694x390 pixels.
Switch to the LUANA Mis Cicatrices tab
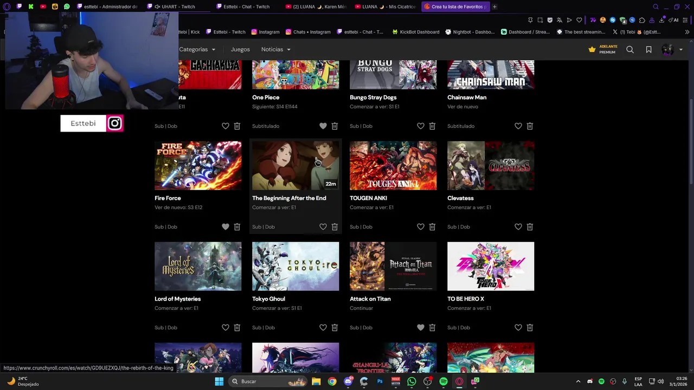pyautogui.click(x=384, y=6)
